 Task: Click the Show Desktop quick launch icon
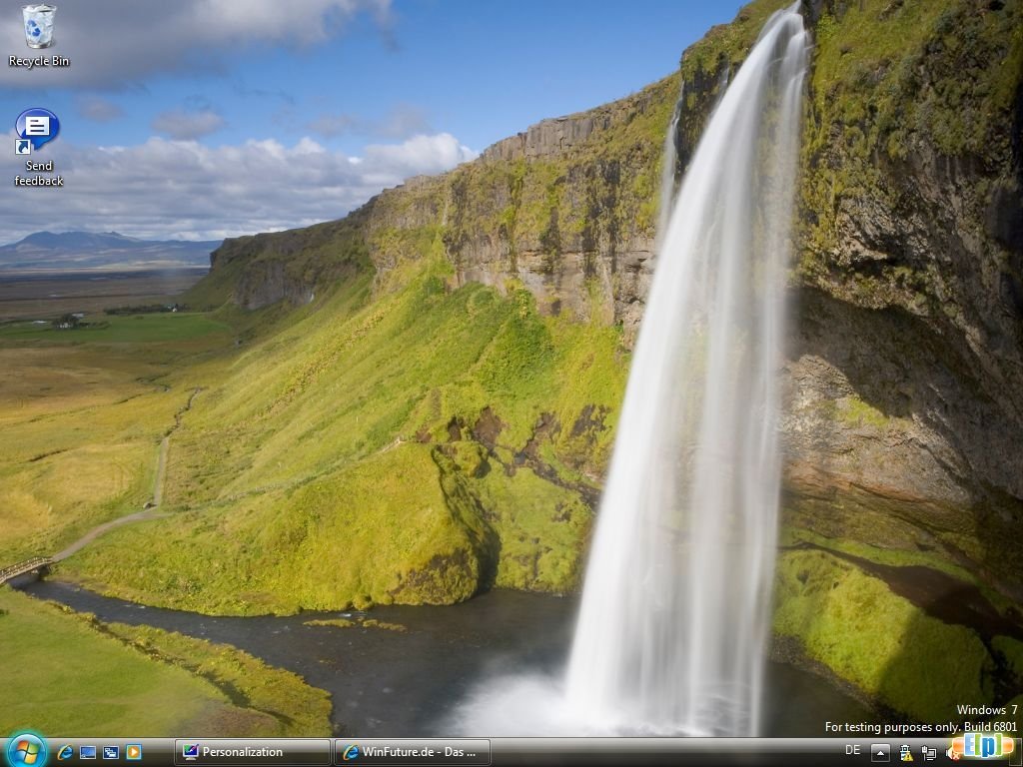[x=88, y=752]
